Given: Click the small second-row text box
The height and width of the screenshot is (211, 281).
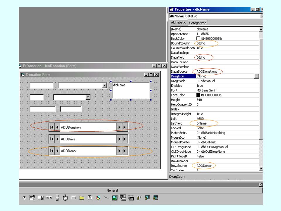Looking at the screenshot, I should coord(37,97).
